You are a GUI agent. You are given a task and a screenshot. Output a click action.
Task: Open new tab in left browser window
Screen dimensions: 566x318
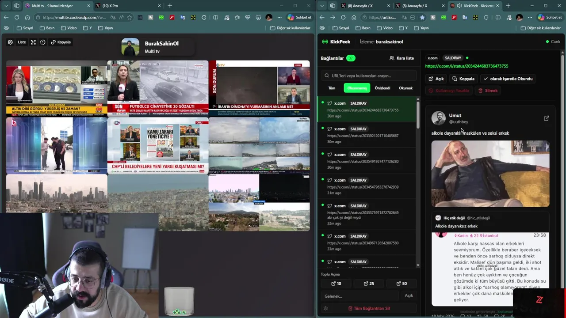[170, 6]
